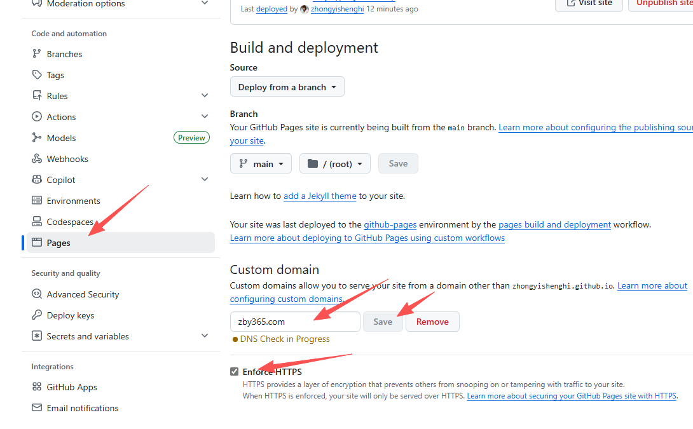693x429 pixels.
Task: Expand the Rules section chevron
Action: (x=205, y=95)
